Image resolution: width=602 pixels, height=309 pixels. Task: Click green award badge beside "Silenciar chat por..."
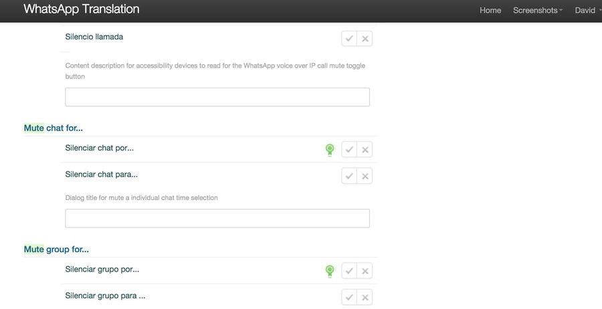click(x=329, y=150)
